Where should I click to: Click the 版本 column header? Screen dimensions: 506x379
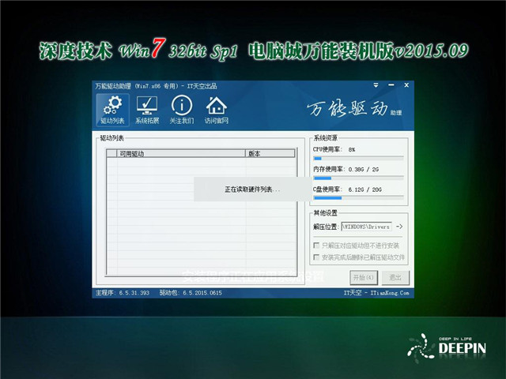270,154
